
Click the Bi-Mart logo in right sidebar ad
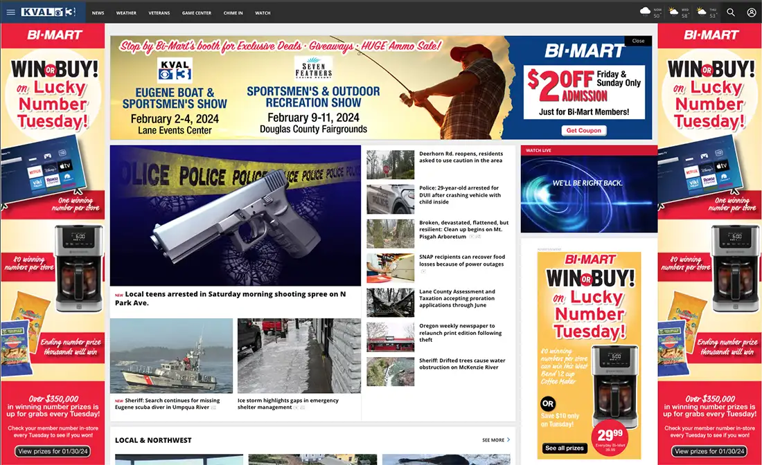click(x=711, y=35)
